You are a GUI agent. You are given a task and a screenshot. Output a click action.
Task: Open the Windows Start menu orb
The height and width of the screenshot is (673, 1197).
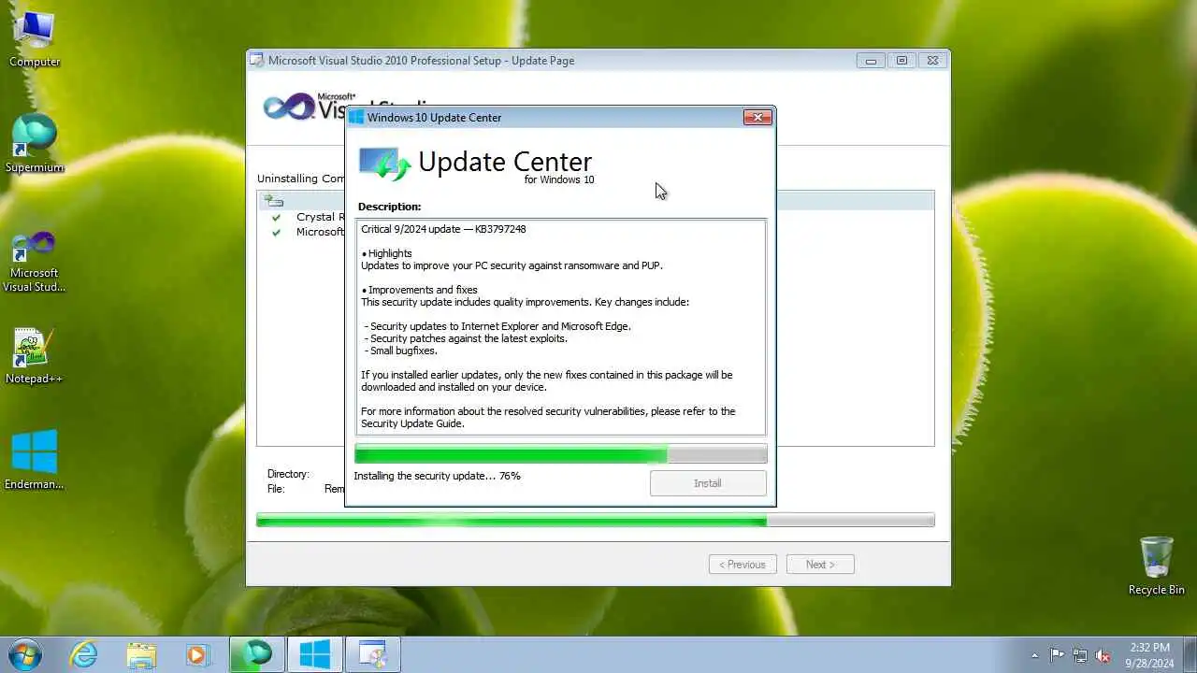[24, 654]
